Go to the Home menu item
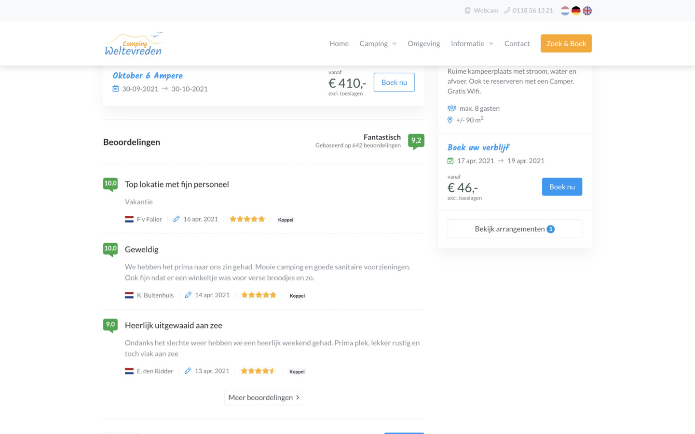This screenshot has height=434, width=695. click(339, 43)
